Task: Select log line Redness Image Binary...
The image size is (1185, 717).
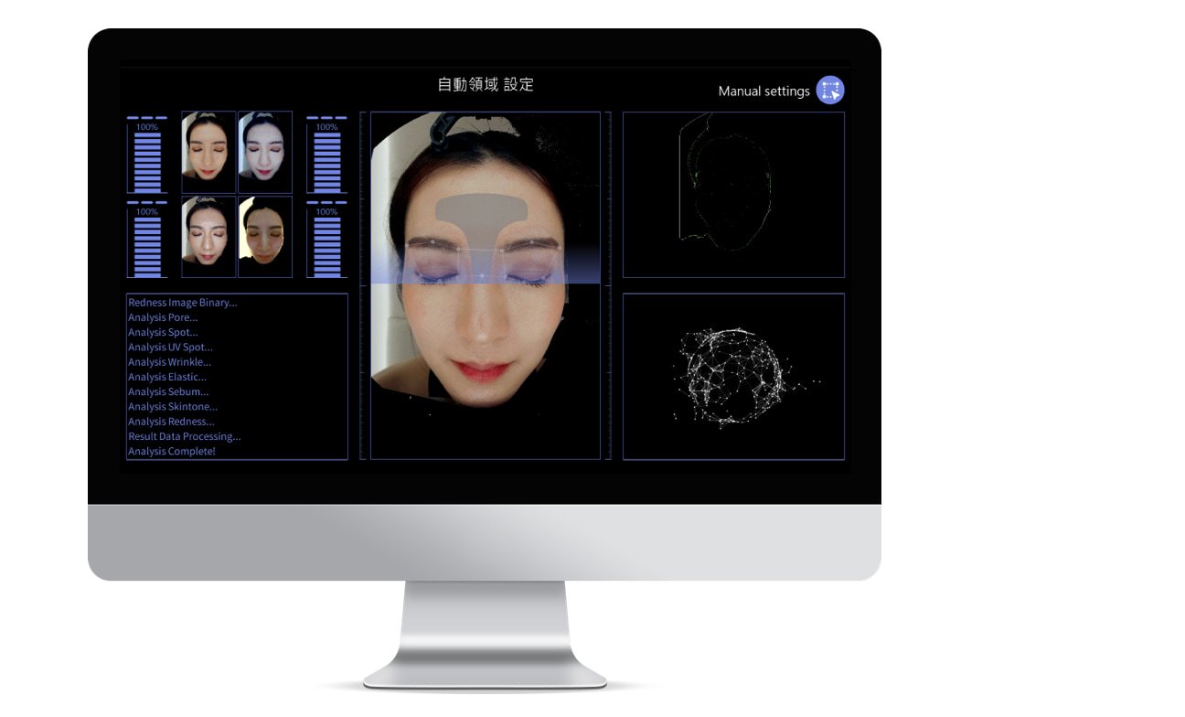Action: click(183, 303)
